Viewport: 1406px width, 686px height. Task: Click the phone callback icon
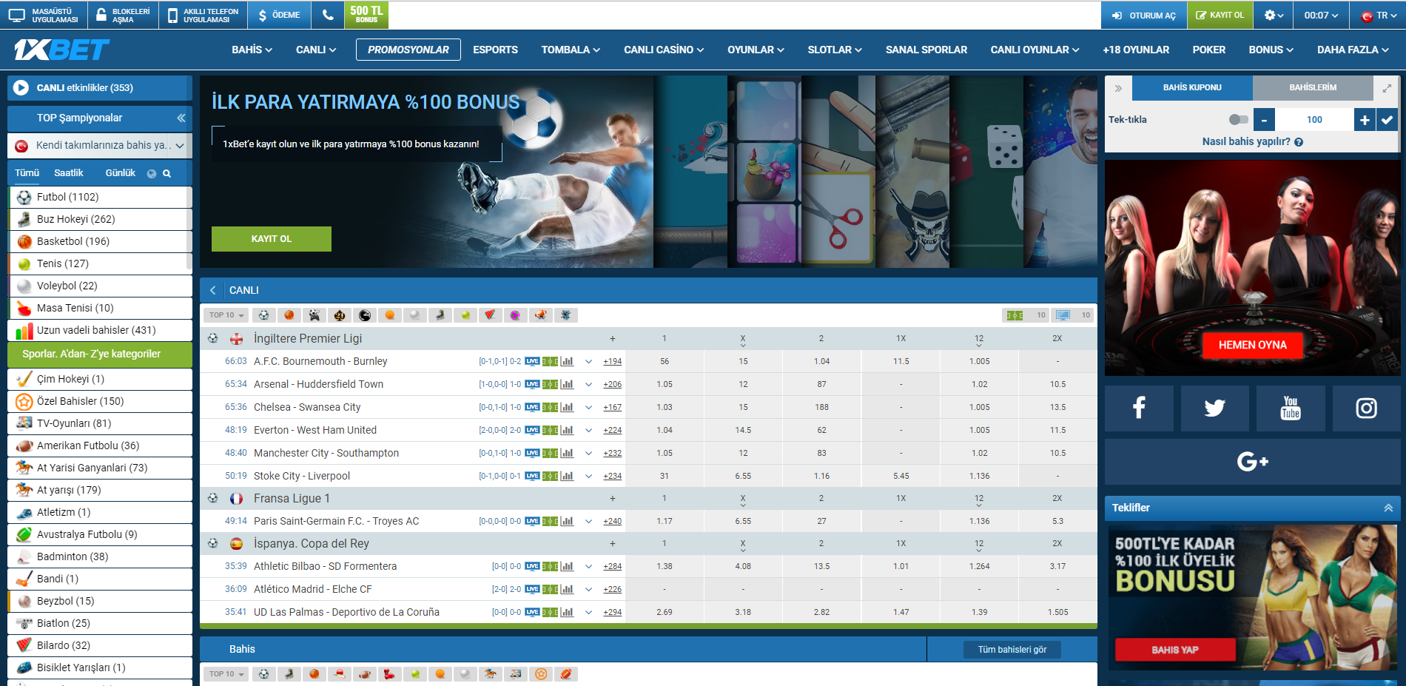(x=327, y=15)
